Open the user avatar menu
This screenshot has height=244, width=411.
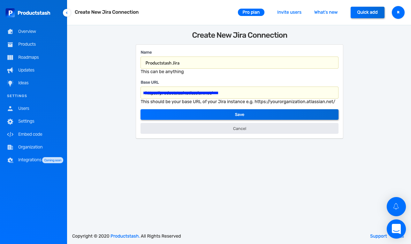coord(398,12)
